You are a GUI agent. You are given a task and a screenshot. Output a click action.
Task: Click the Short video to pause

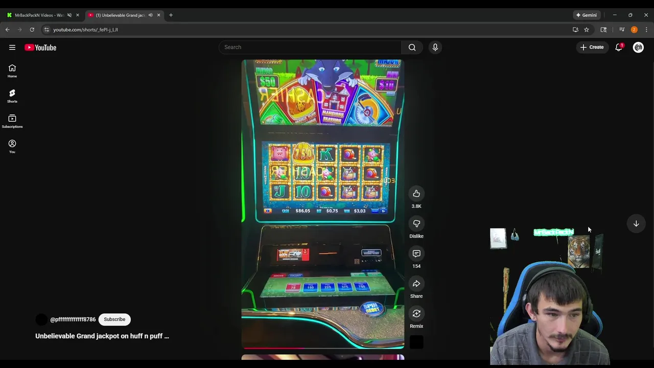click(323, 204)
